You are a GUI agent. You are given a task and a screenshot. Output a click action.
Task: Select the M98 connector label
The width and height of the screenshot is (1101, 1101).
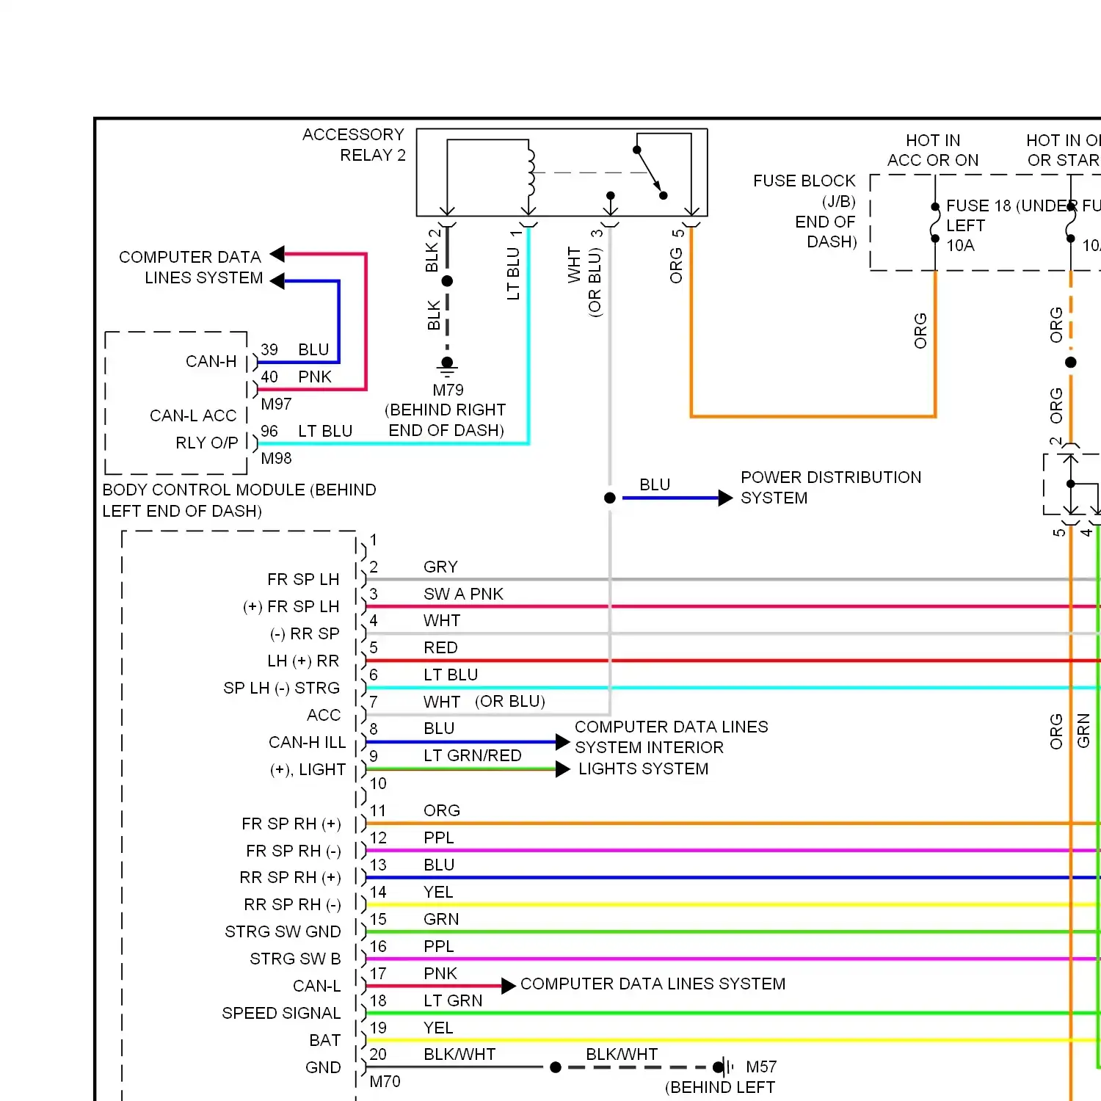tap(276, 458)
